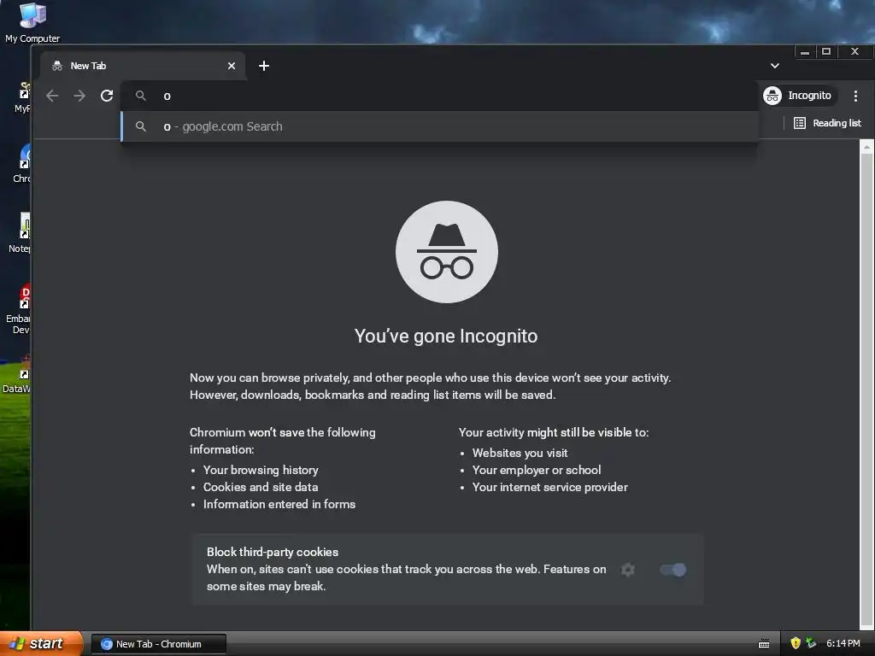Click 'Websites you visit' list item
This screenshot has width=875, height=656.
click(x=520, y=453)
